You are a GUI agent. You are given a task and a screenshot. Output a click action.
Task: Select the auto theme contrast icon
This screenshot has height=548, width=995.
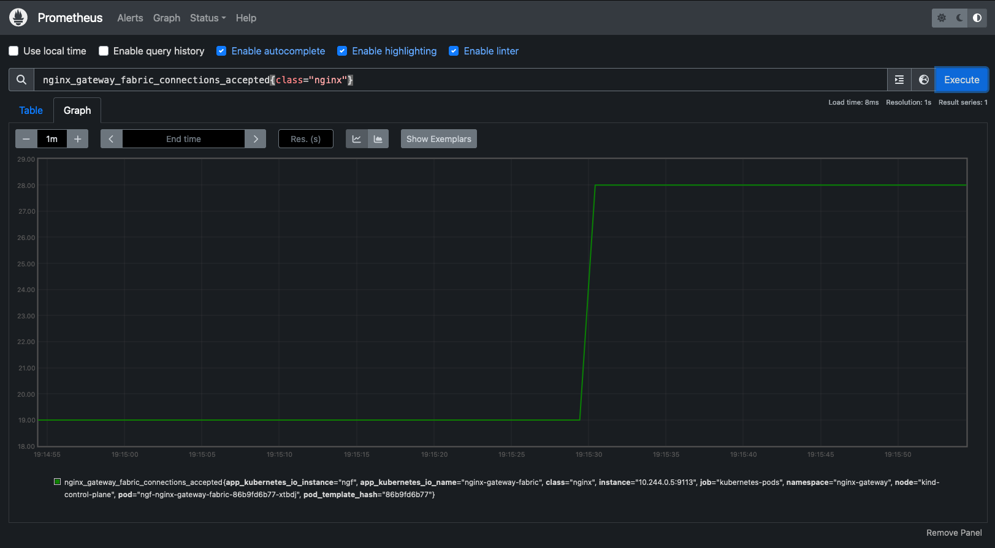(977, 18)
